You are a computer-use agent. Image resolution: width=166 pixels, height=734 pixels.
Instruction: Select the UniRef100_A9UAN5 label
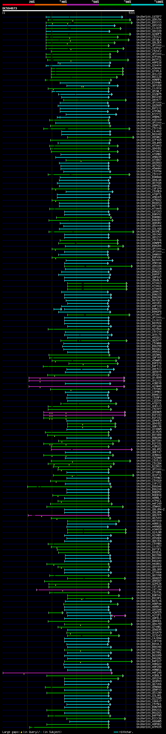tap(149, 721)
